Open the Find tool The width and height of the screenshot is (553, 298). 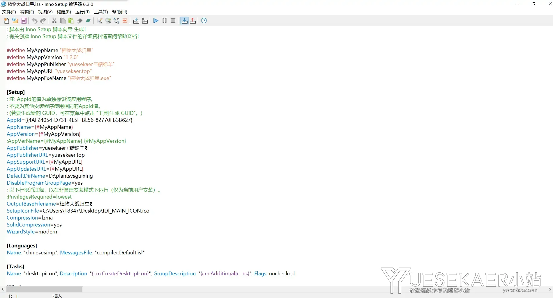100,21
